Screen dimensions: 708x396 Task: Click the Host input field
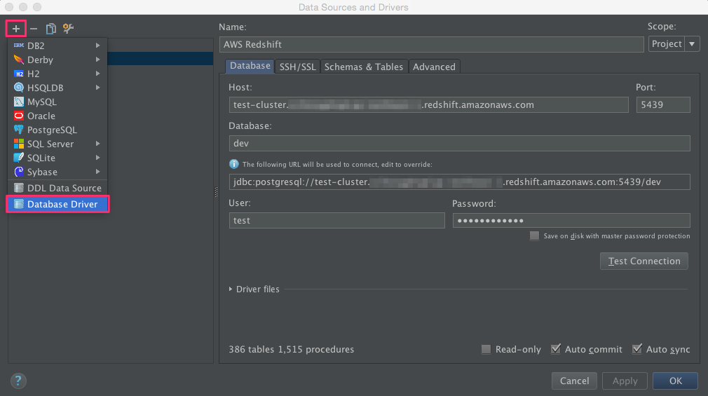click(428, 104)
